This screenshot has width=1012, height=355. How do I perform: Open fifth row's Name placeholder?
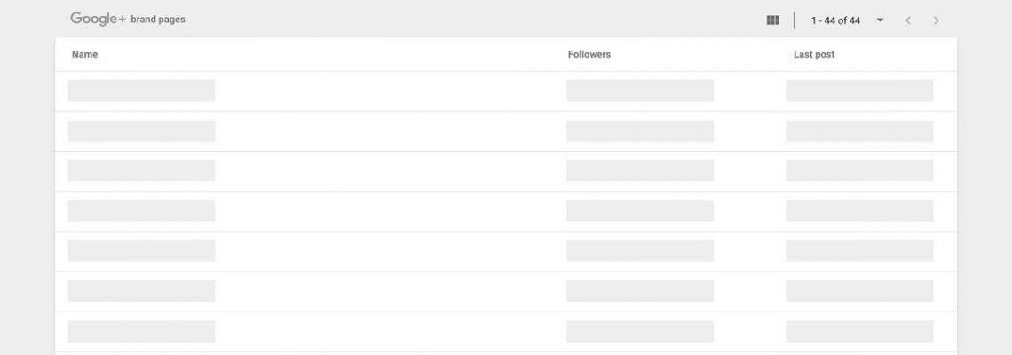141,250
